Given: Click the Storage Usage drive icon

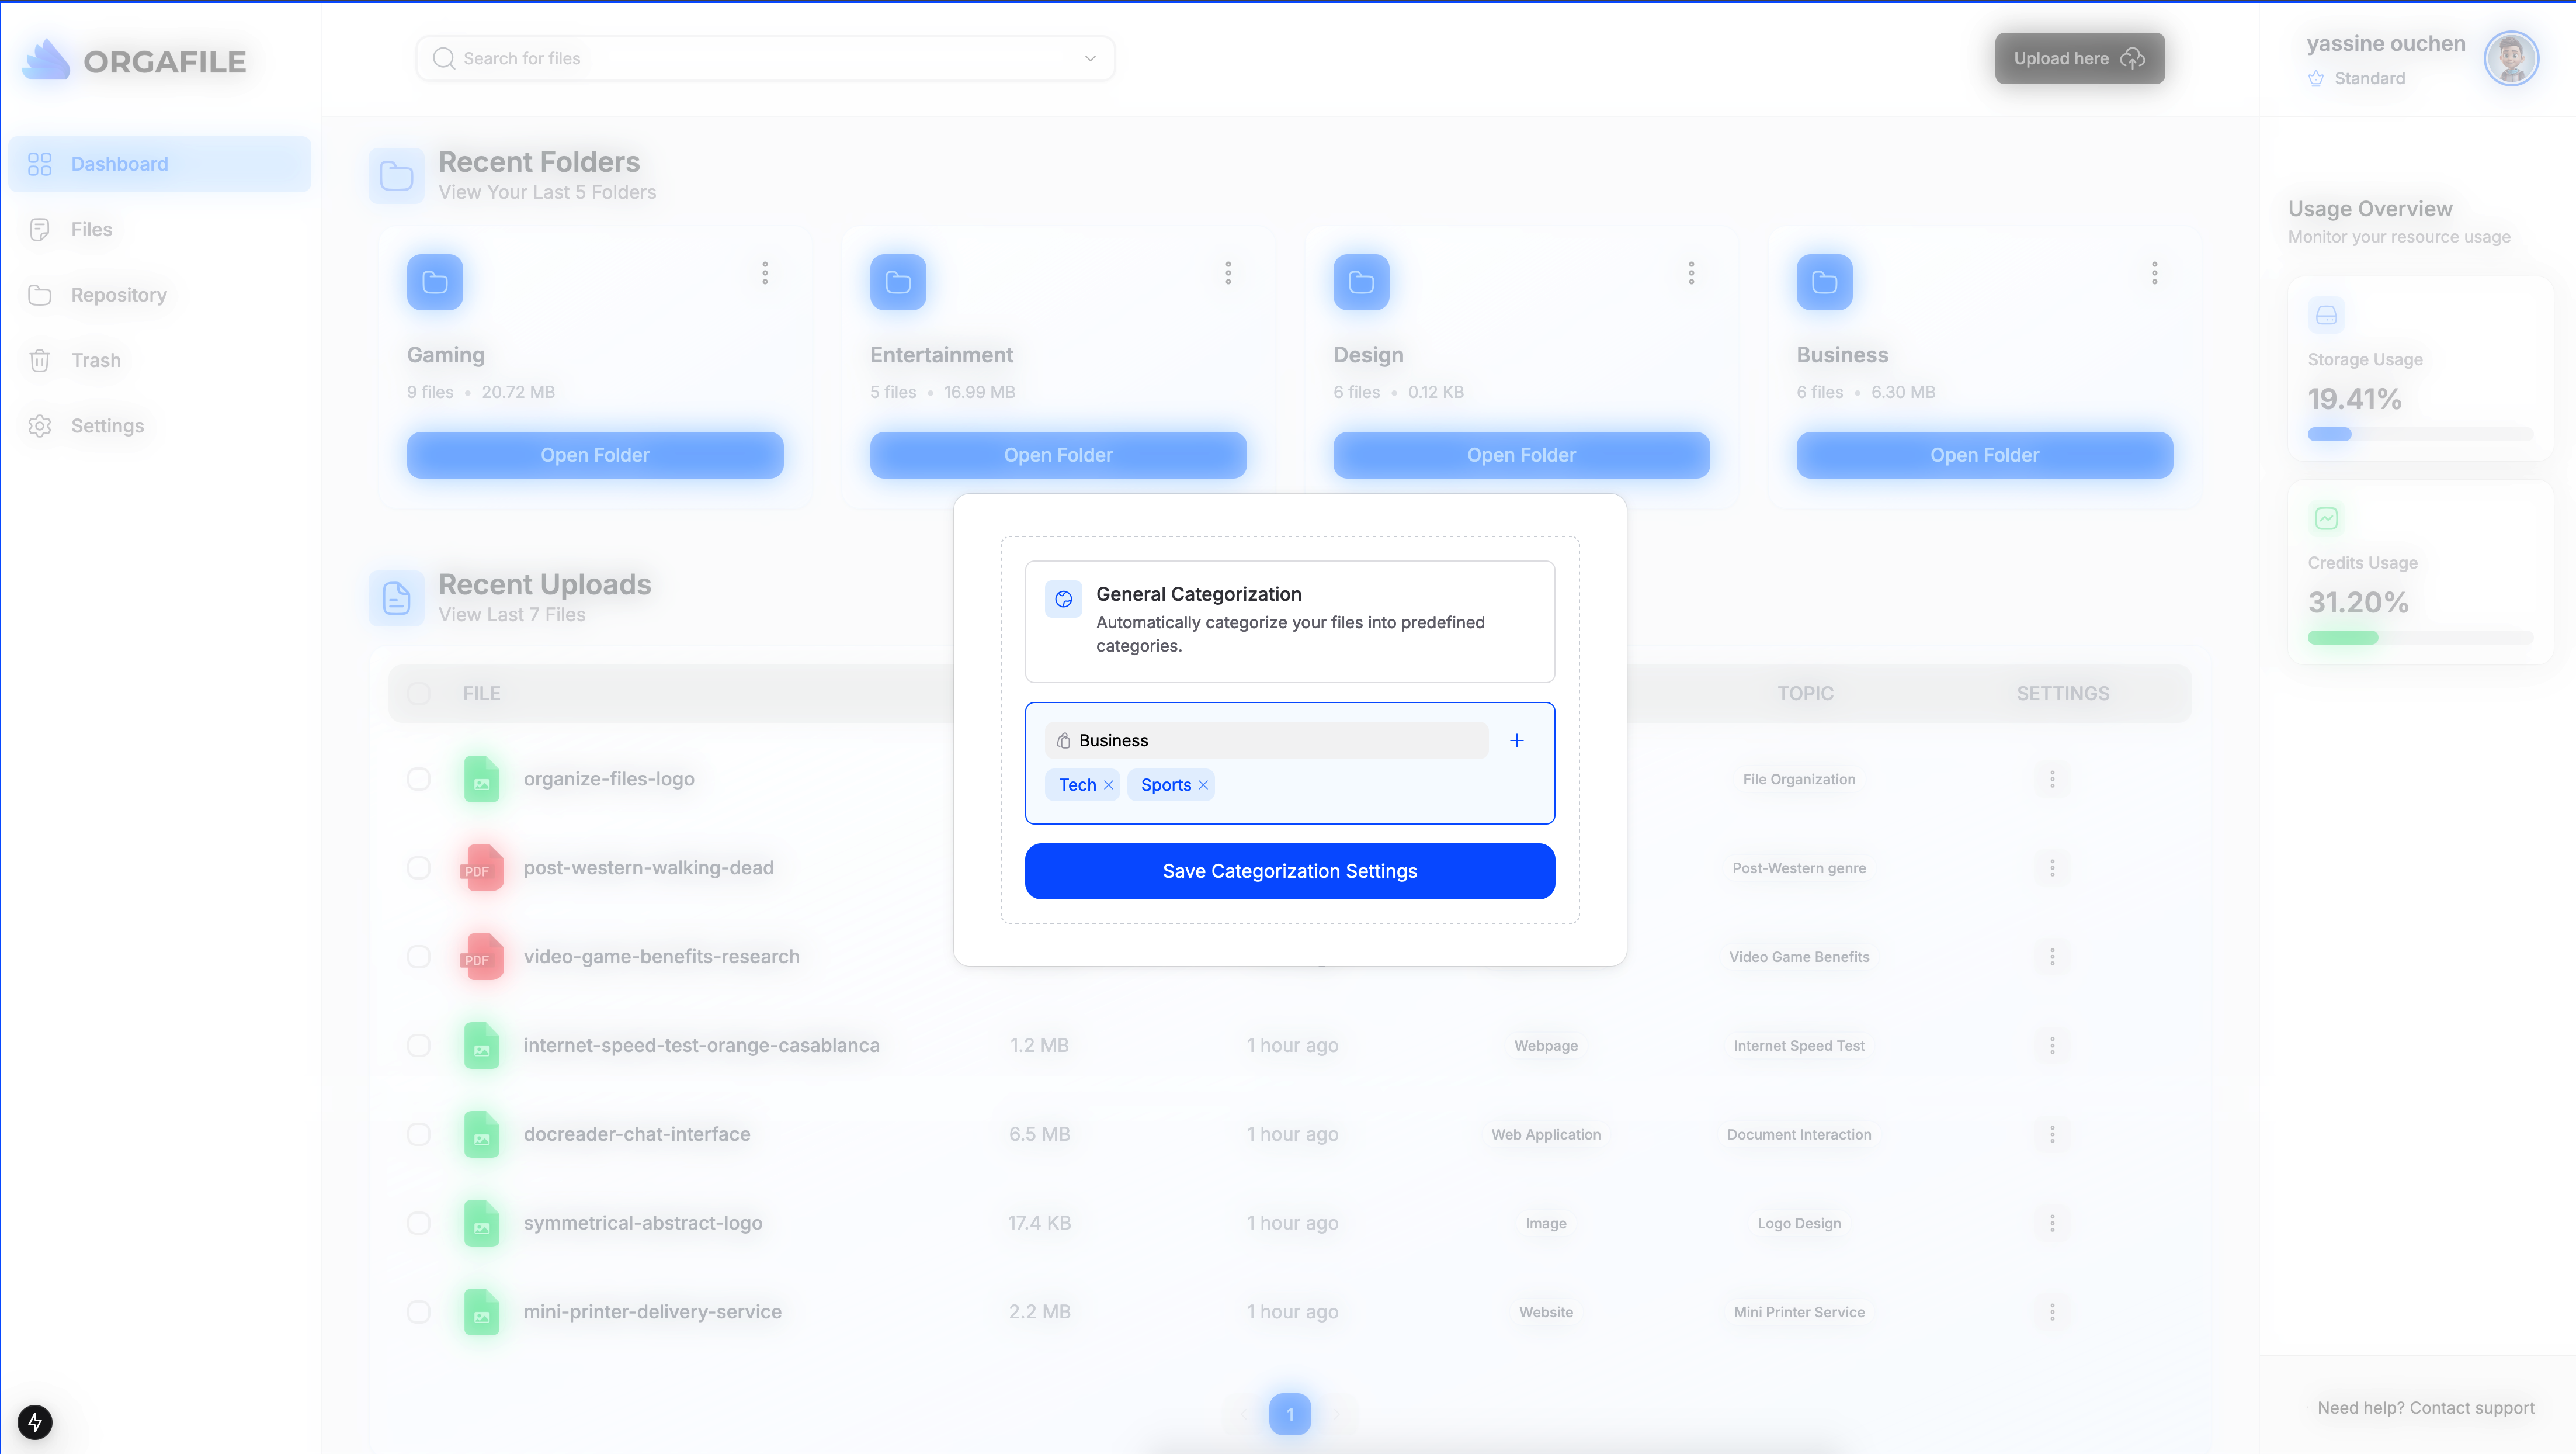Looking at the screenshot, I should [x=2326, y=315].
